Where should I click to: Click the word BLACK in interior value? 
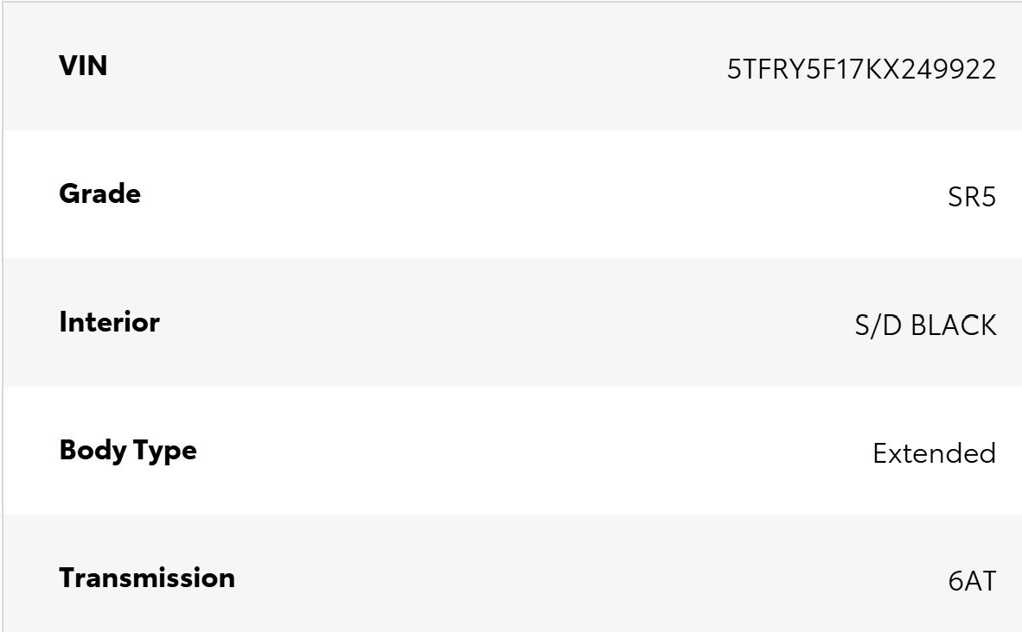(954, 325)
